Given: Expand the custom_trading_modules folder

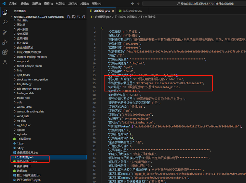Looking at the screenshot, I should (x=32, y=57).
